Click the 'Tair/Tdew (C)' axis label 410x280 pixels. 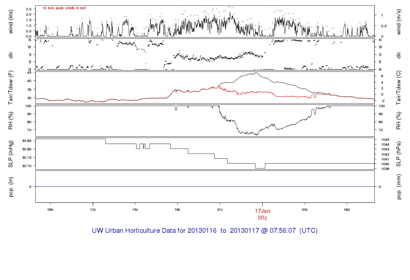click(398, 88)
